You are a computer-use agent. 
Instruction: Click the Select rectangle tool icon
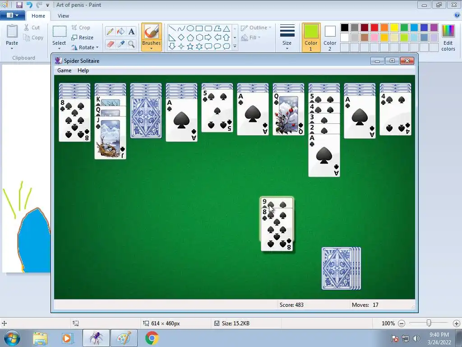[59, 32]
